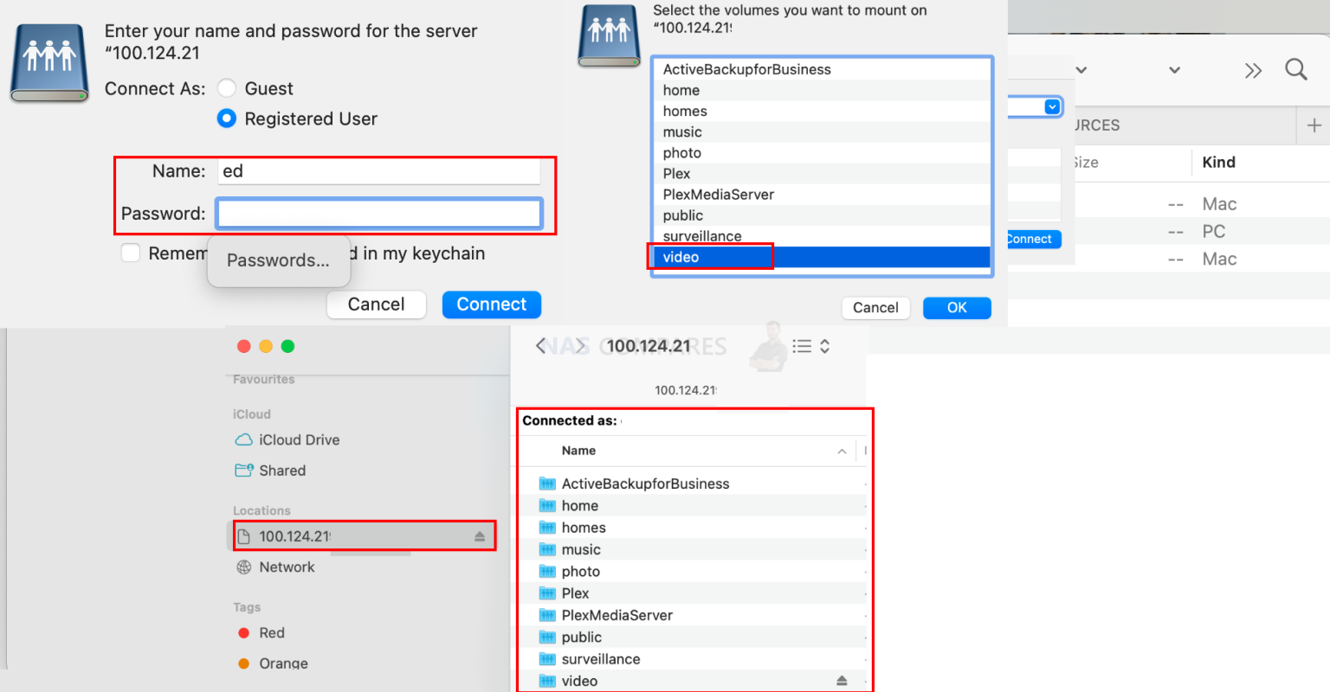Sort the volume list by Name column
1330x692 pixels.
pyautogui.click(x=578, y=451)
